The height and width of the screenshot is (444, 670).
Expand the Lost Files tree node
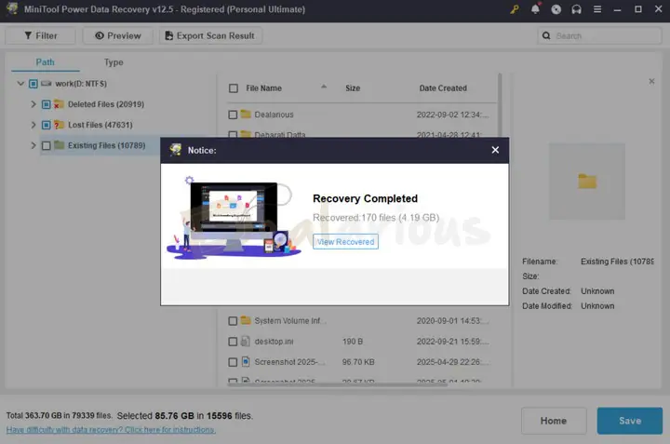(34, 125)
